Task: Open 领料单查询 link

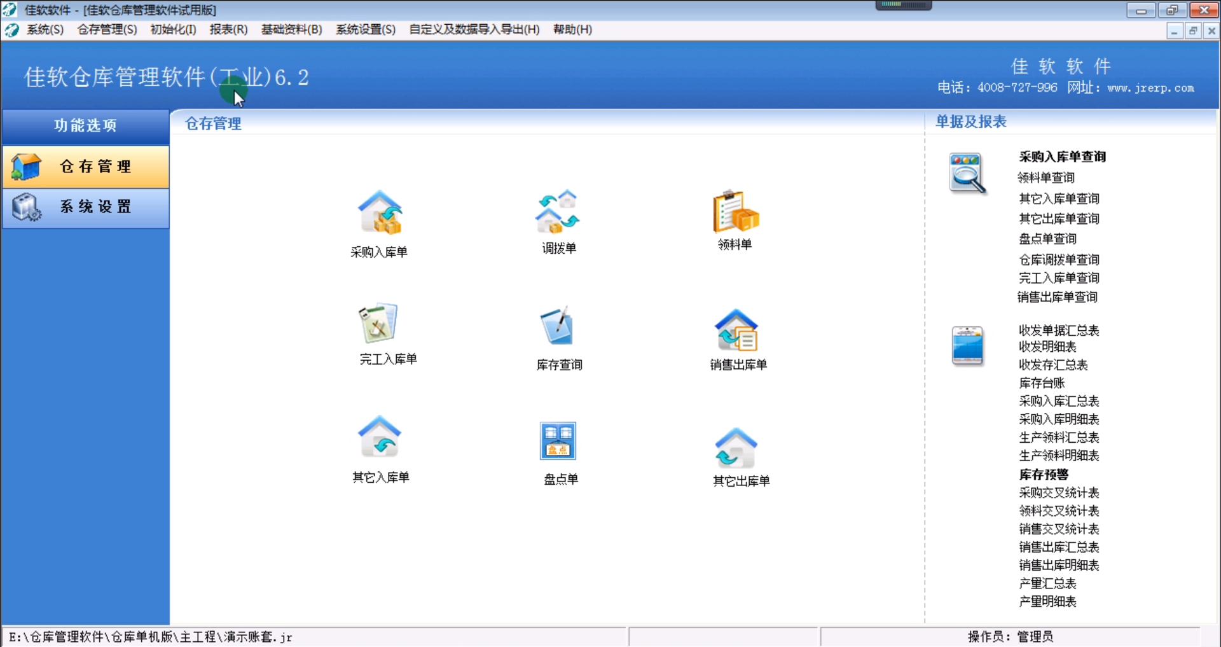Action: [x=1046, y=178]
